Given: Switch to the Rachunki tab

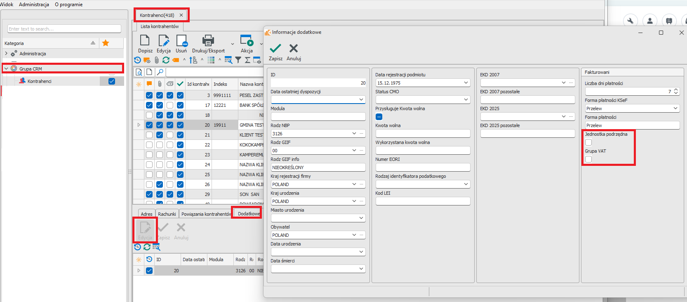Looking at the screenshot, I should tap(167, 214).
